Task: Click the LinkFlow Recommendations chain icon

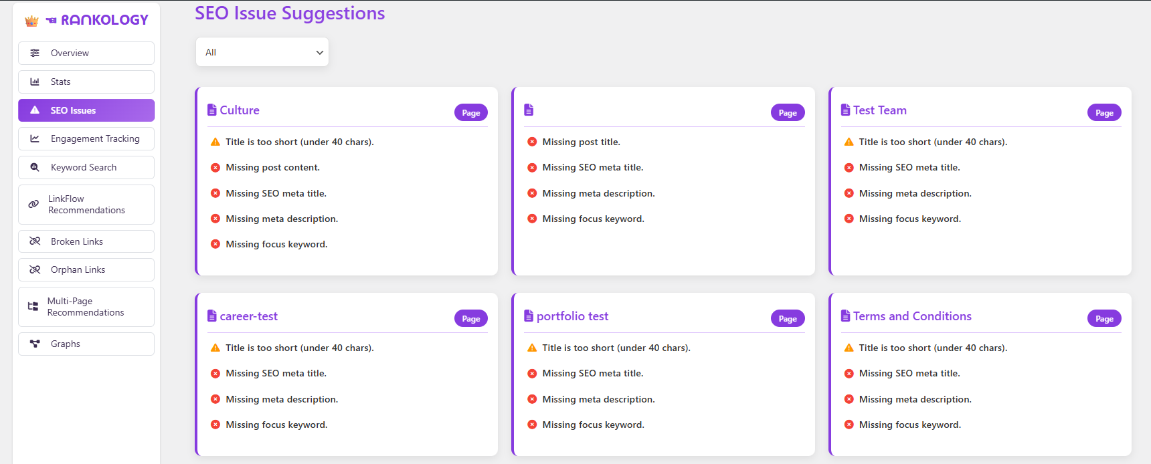Action: pyautogui.click(x=33, y=205)
